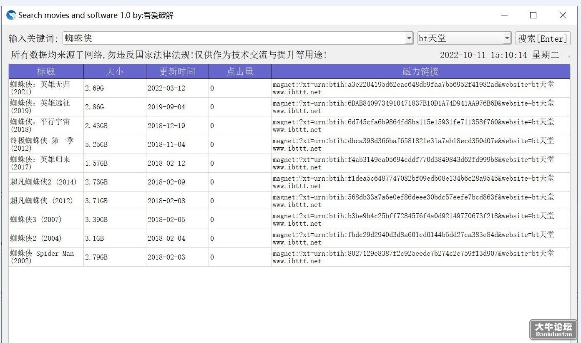Click magnet link starting with 568db33a7a6e
The width and height of the screenshot is (581, 343).
point(420,201)
